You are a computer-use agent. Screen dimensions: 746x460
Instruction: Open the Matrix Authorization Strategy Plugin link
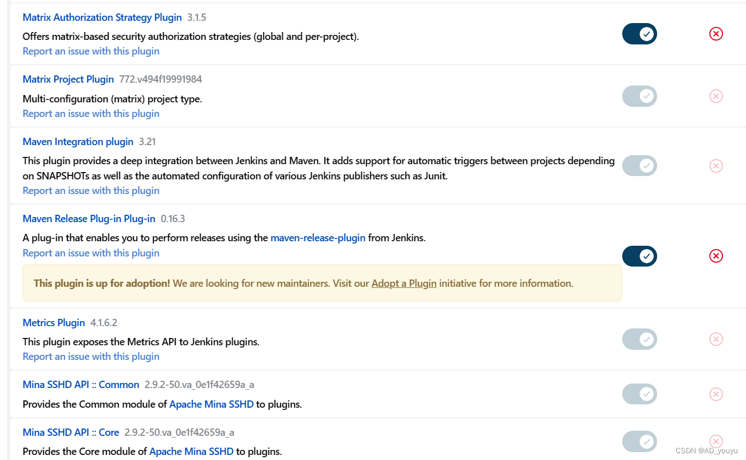(x=102, y=17)
